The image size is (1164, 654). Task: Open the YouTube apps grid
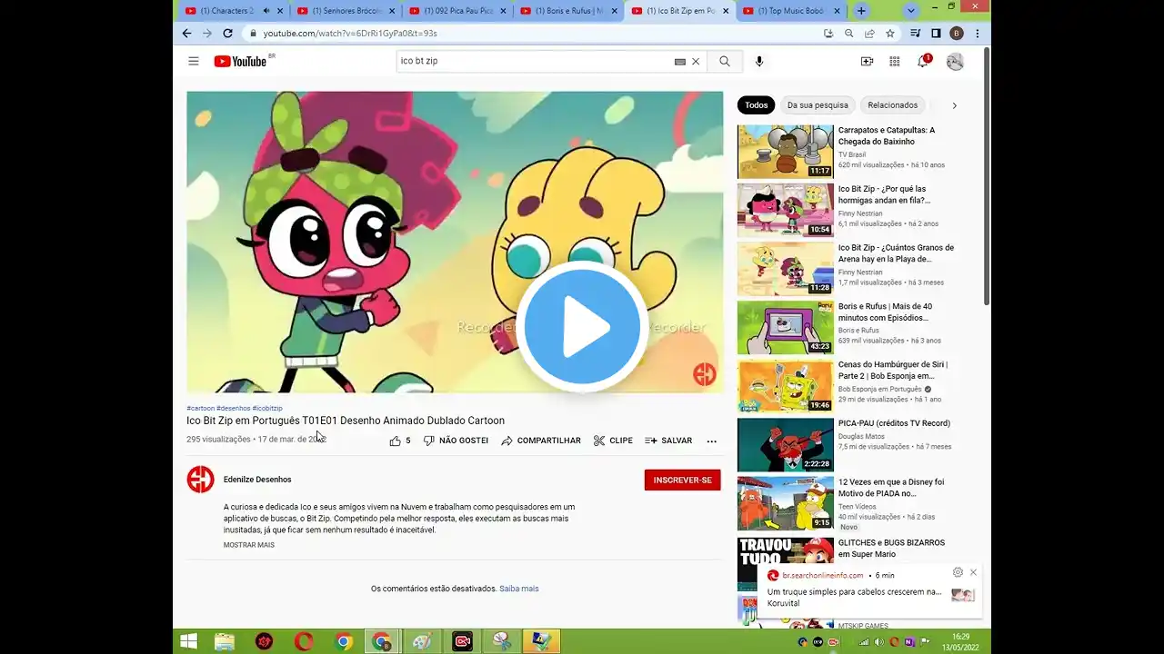point(895,61)
